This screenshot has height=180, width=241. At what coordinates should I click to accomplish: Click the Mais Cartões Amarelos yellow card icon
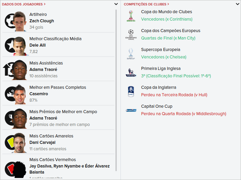point(9,142)
